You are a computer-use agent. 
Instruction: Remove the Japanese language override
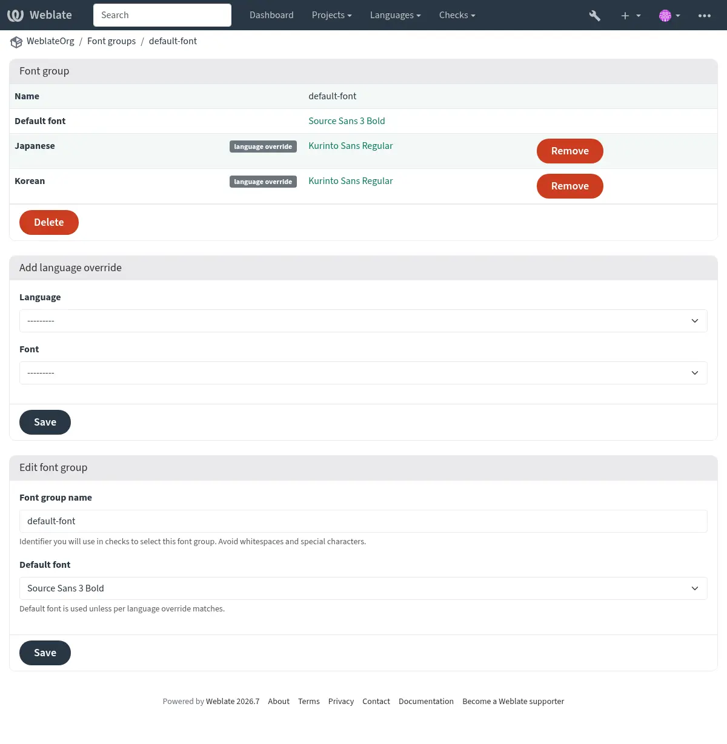point(569,151)
